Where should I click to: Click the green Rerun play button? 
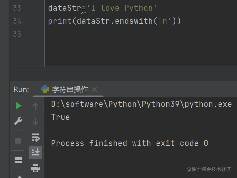(x=18, y=106)
